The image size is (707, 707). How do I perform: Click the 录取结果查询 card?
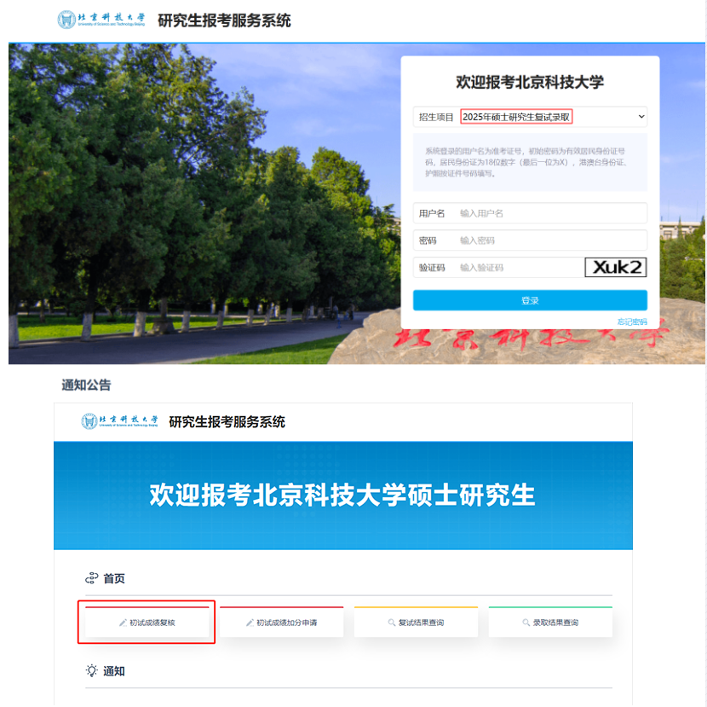point(550,622)
